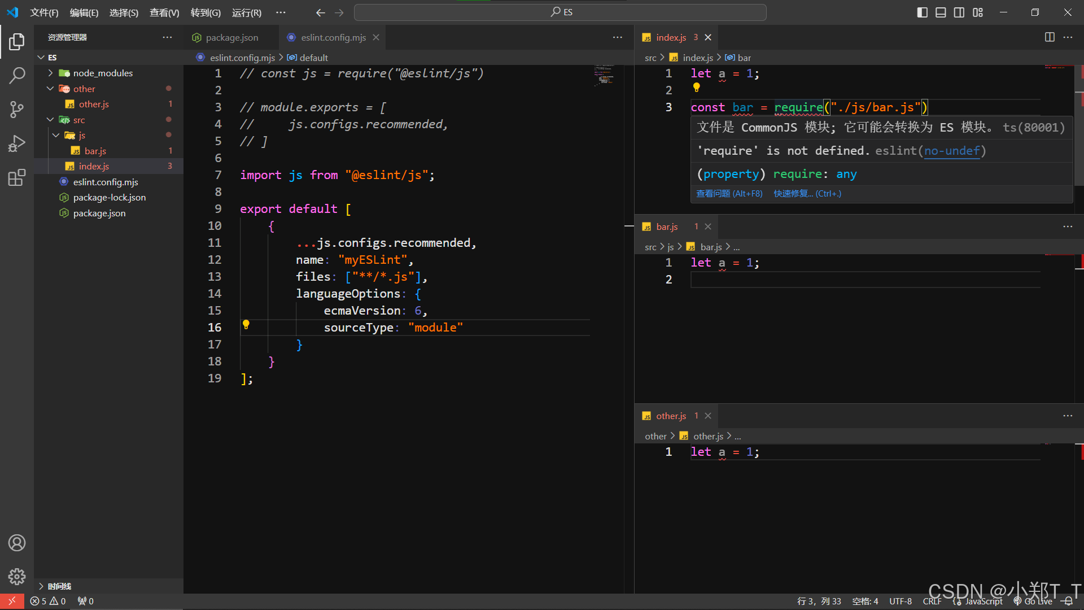Image resolution: width=1084 pixels, height=610 pixels.
Task: Open the Manage gear settings icon
Action: click(x=17, y=577)
